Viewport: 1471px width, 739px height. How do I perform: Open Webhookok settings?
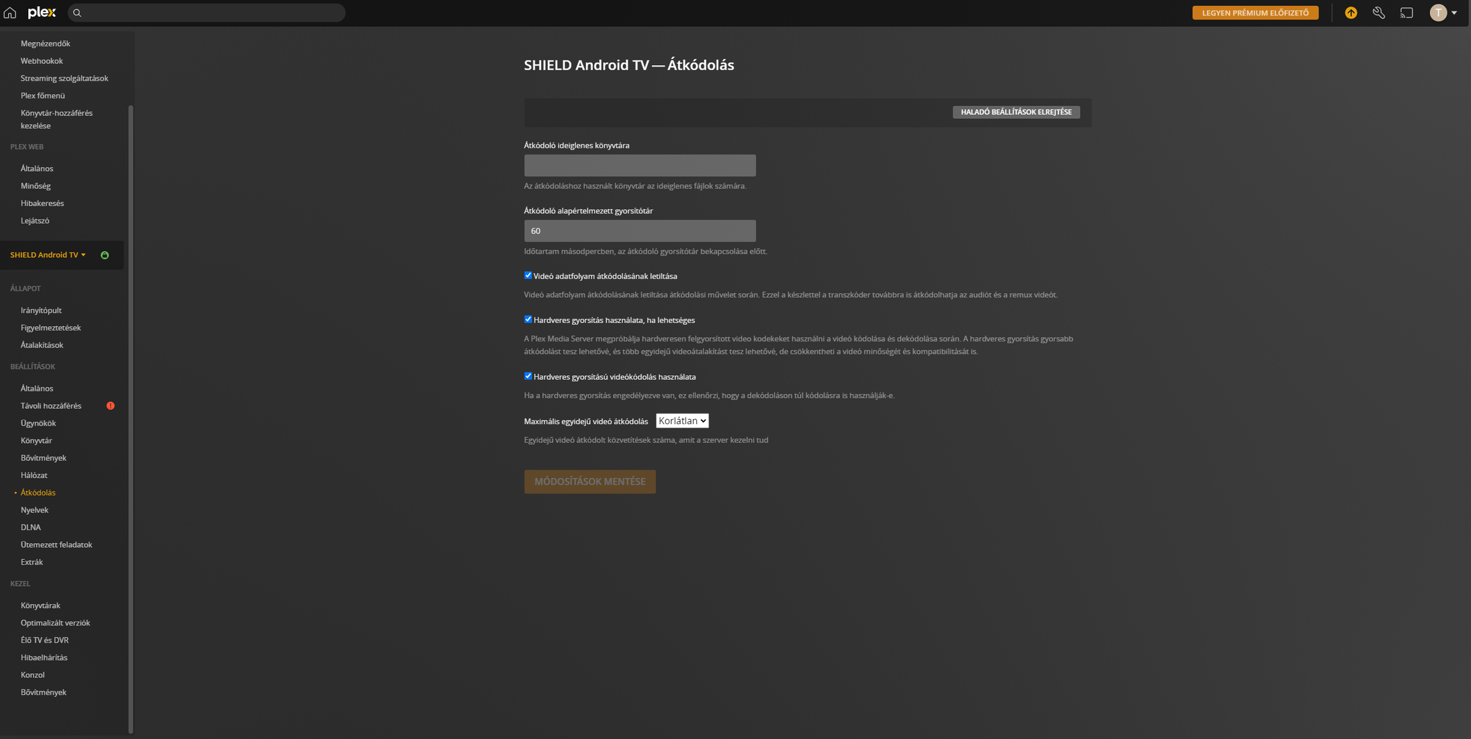point(42,61)
